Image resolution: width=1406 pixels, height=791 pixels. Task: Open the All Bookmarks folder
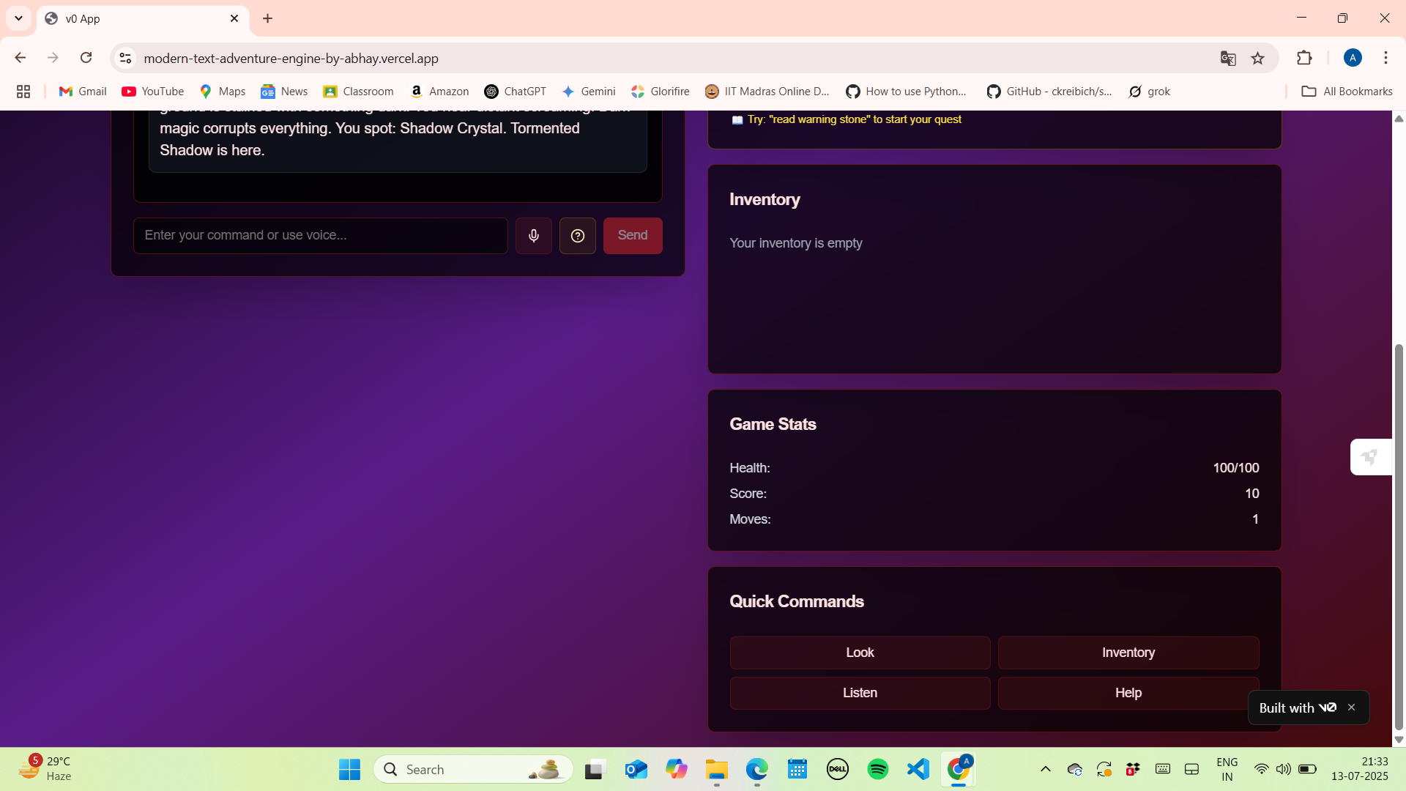click(1347, 92)
